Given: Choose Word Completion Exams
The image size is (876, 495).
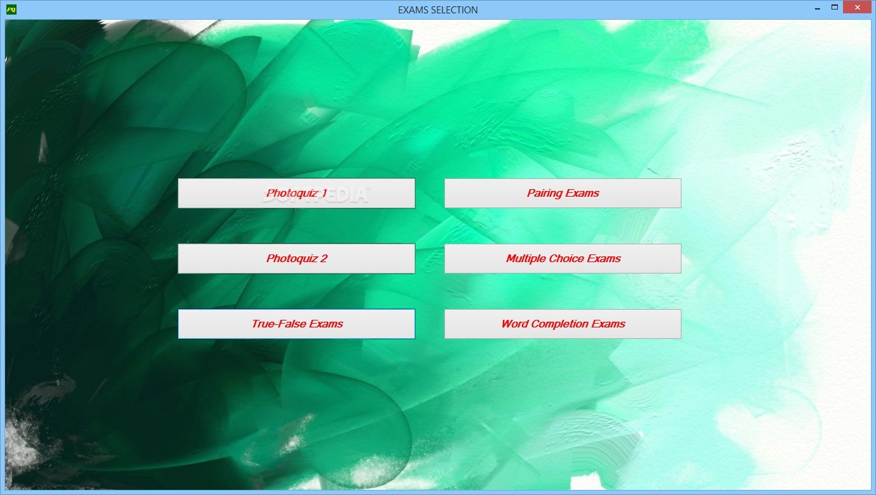Looking at the screenshot, I should pyautogui.click(x=563, y=324).
